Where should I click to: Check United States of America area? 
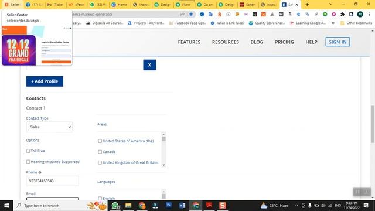[x=100, y=141]
